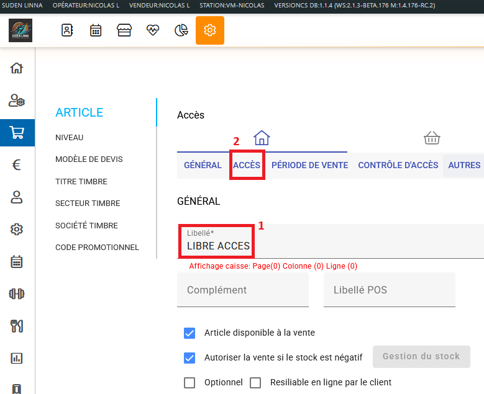Open the heart pulse health icon
484x394 pixels.
(153, 30)
